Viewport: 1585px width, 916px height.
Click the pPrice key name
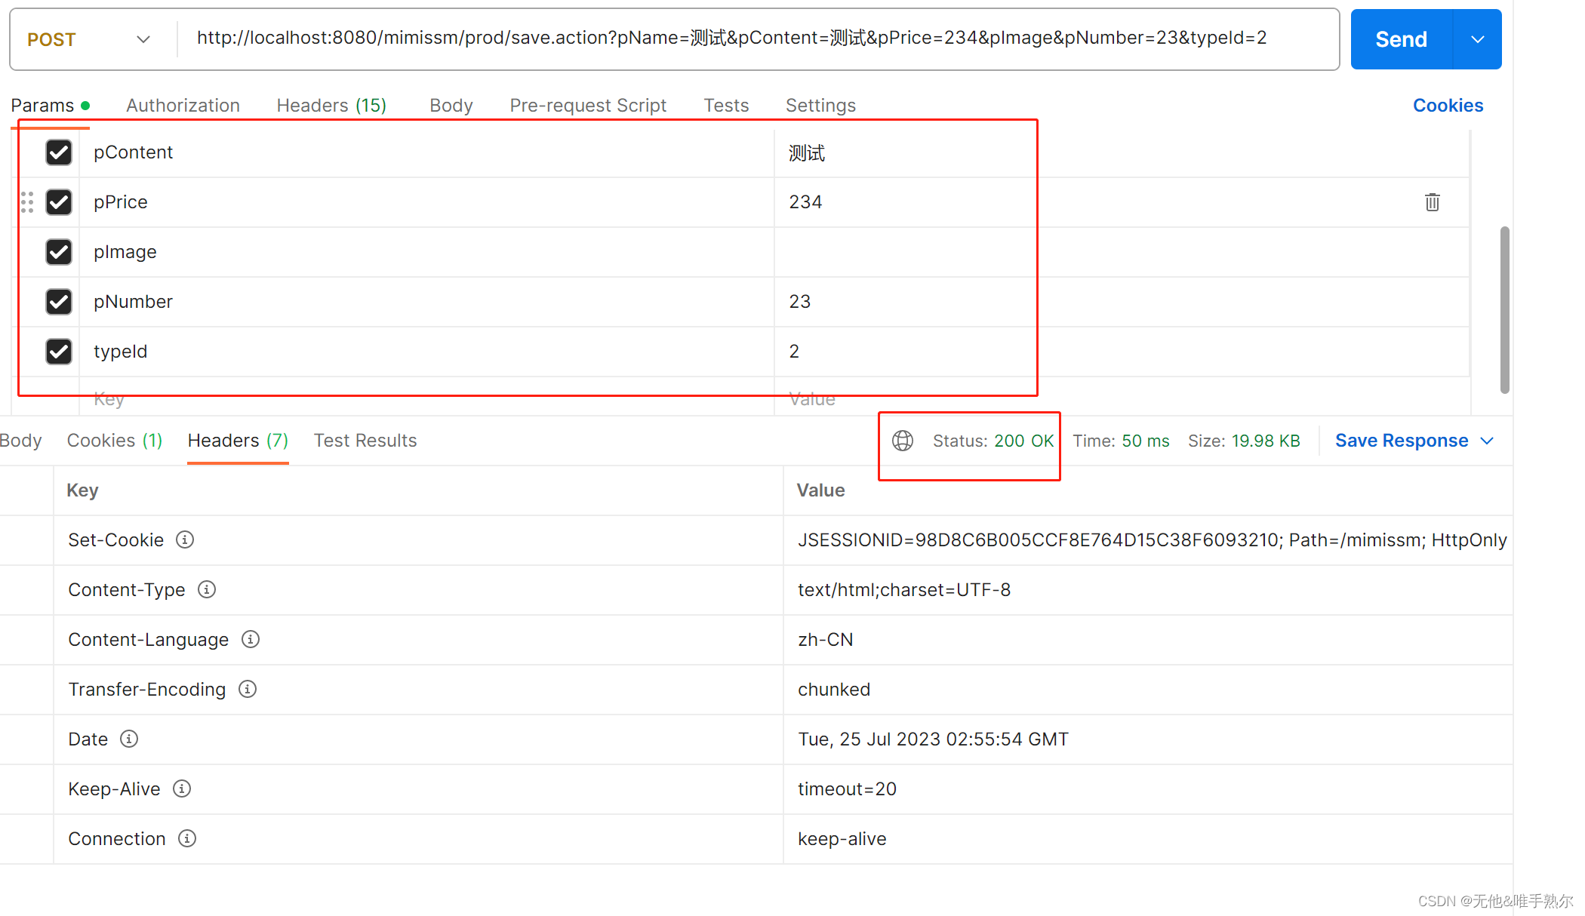(120, 202)
